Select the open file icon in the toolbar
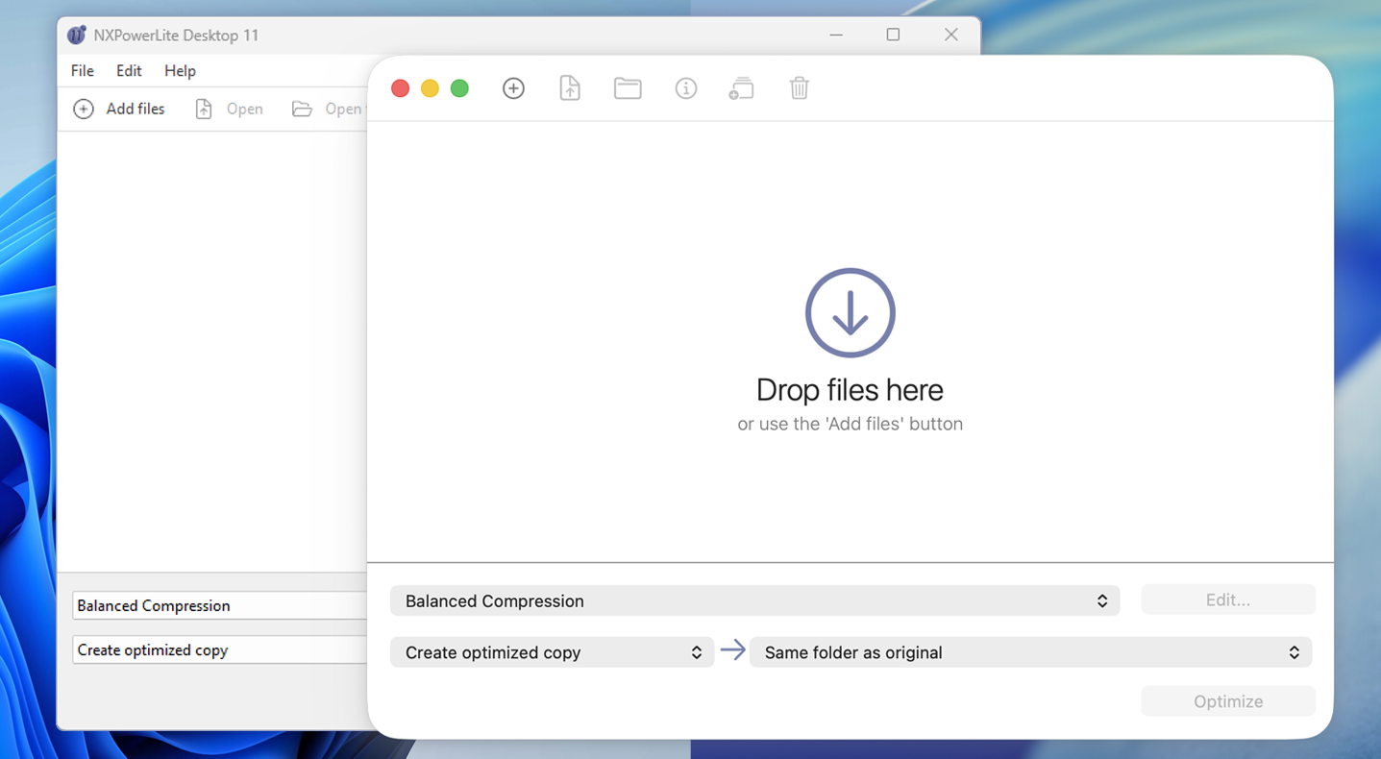Viewport: 1381px width, 759px height. tap(569, 87)
